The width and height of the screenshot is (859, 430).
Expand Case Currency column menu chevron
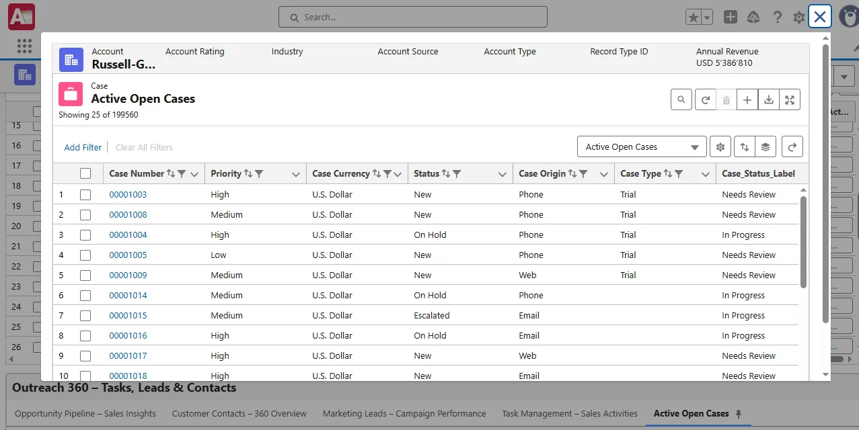coord(398,174)
